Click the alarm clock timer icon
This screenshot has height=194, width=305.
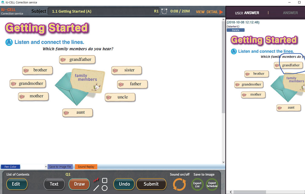point(164,11)
